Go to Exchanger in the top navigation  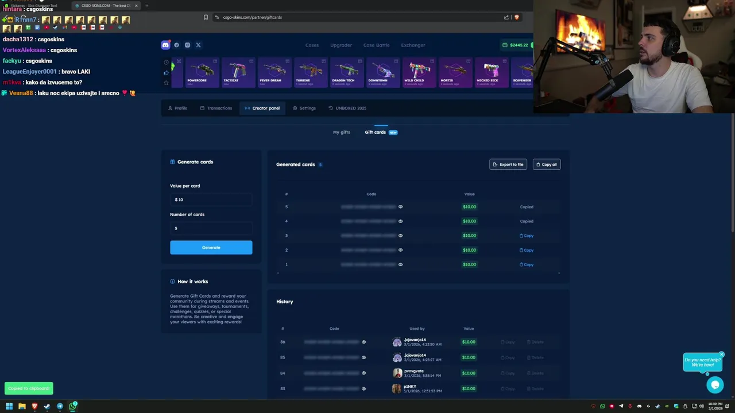(x=413, y=45)
